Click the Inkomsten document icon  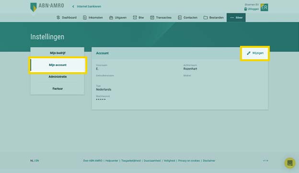click(x=85, y=18)
